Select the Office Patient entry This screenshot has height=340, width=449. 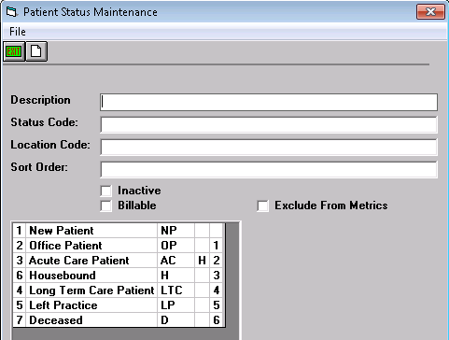click(x=119, y=246)
